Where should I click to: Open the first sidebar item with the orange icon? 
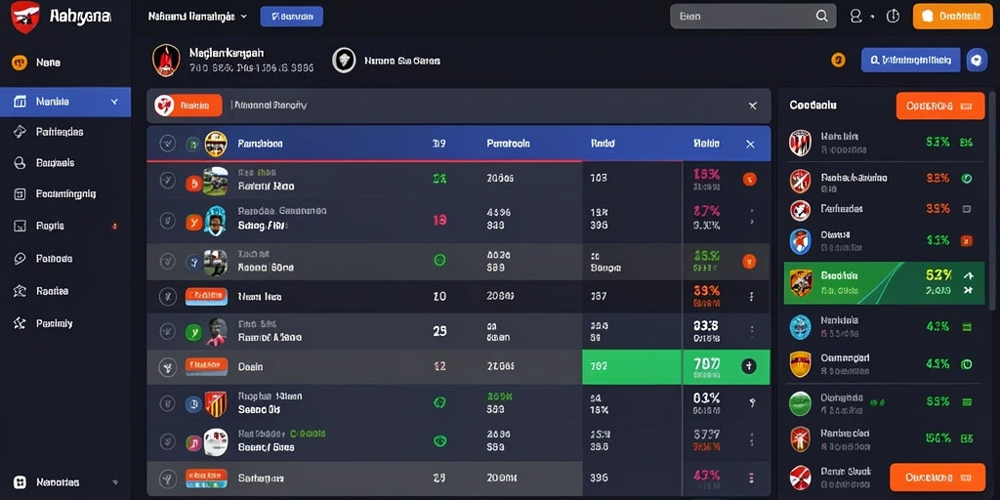[65, 62]
